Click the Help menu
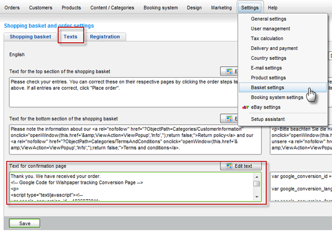Image resolution: width=332 pixels, height=235 pixels. [x=272, y=8]
